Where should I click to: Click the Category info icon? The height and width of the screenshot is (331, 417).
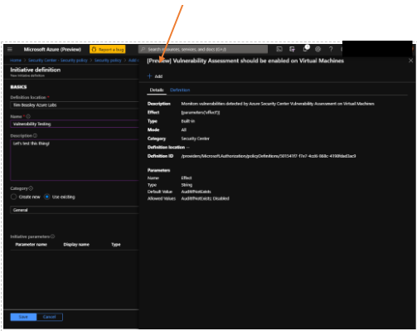pos(31,188)
